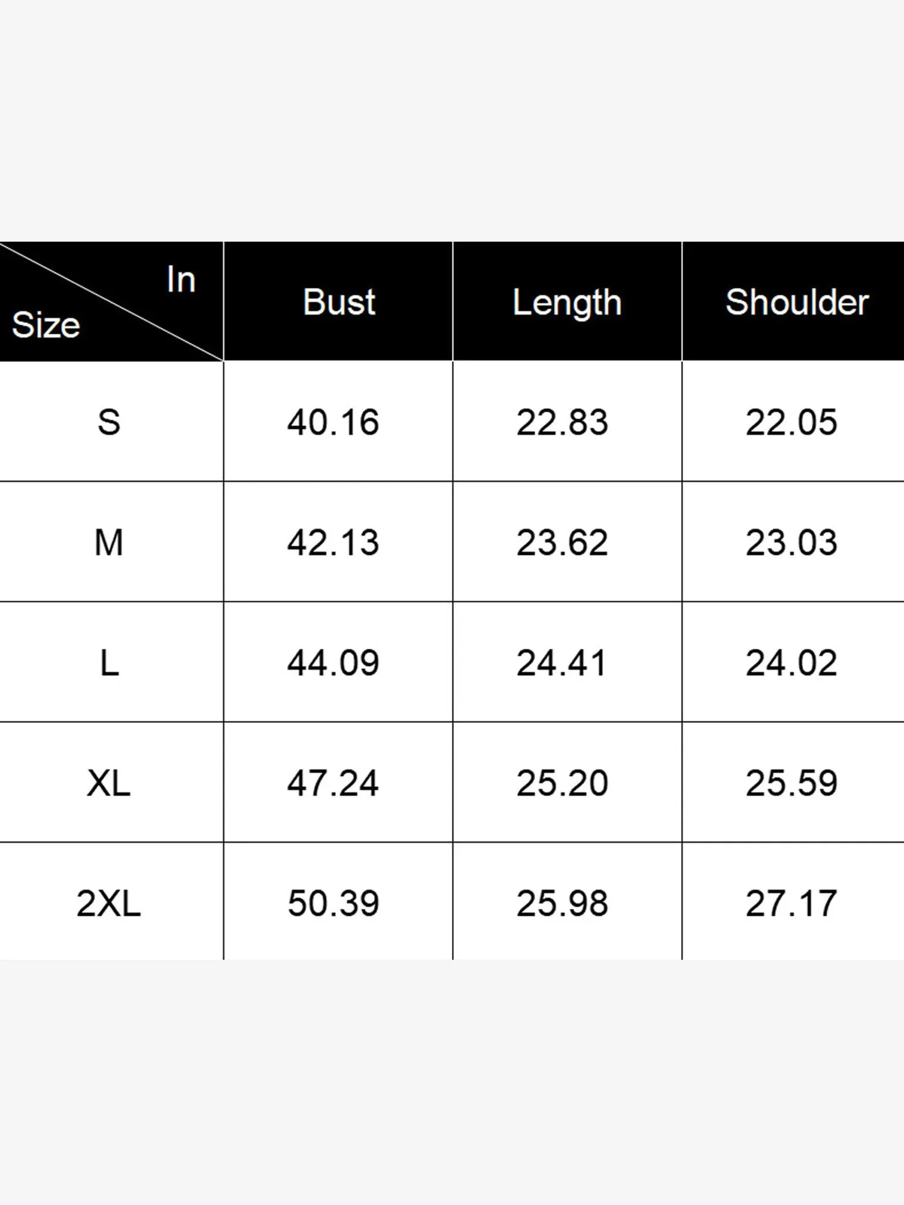Click the Size row label S
This screenshot has width=904, height=1205.
109,422
